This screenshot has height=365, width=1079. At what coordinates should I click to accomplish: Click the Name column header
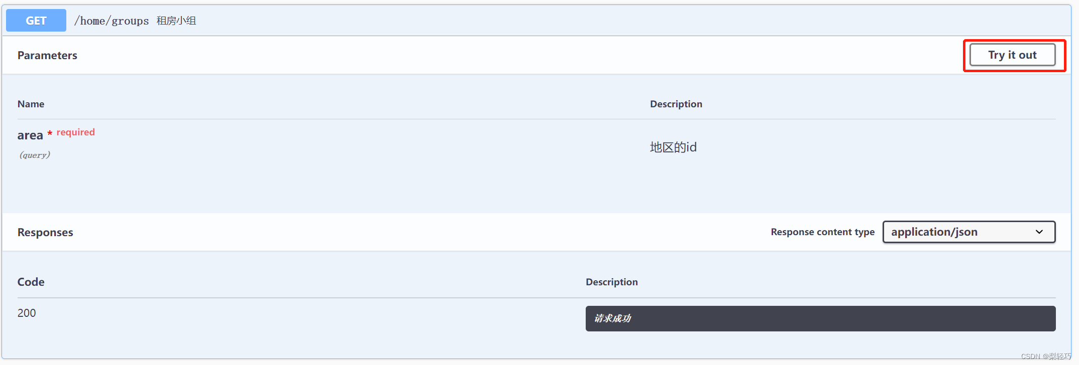click(x=31, y=104)
